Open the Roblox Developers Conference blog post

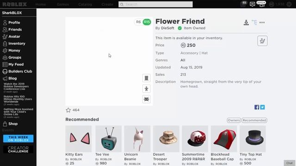16,86
